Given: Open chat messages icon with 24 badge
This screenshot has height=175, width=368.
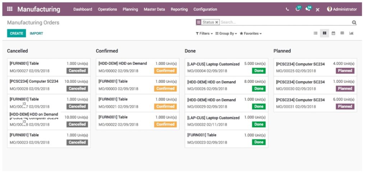Looking at the screenshot, I should pos(308,9).
